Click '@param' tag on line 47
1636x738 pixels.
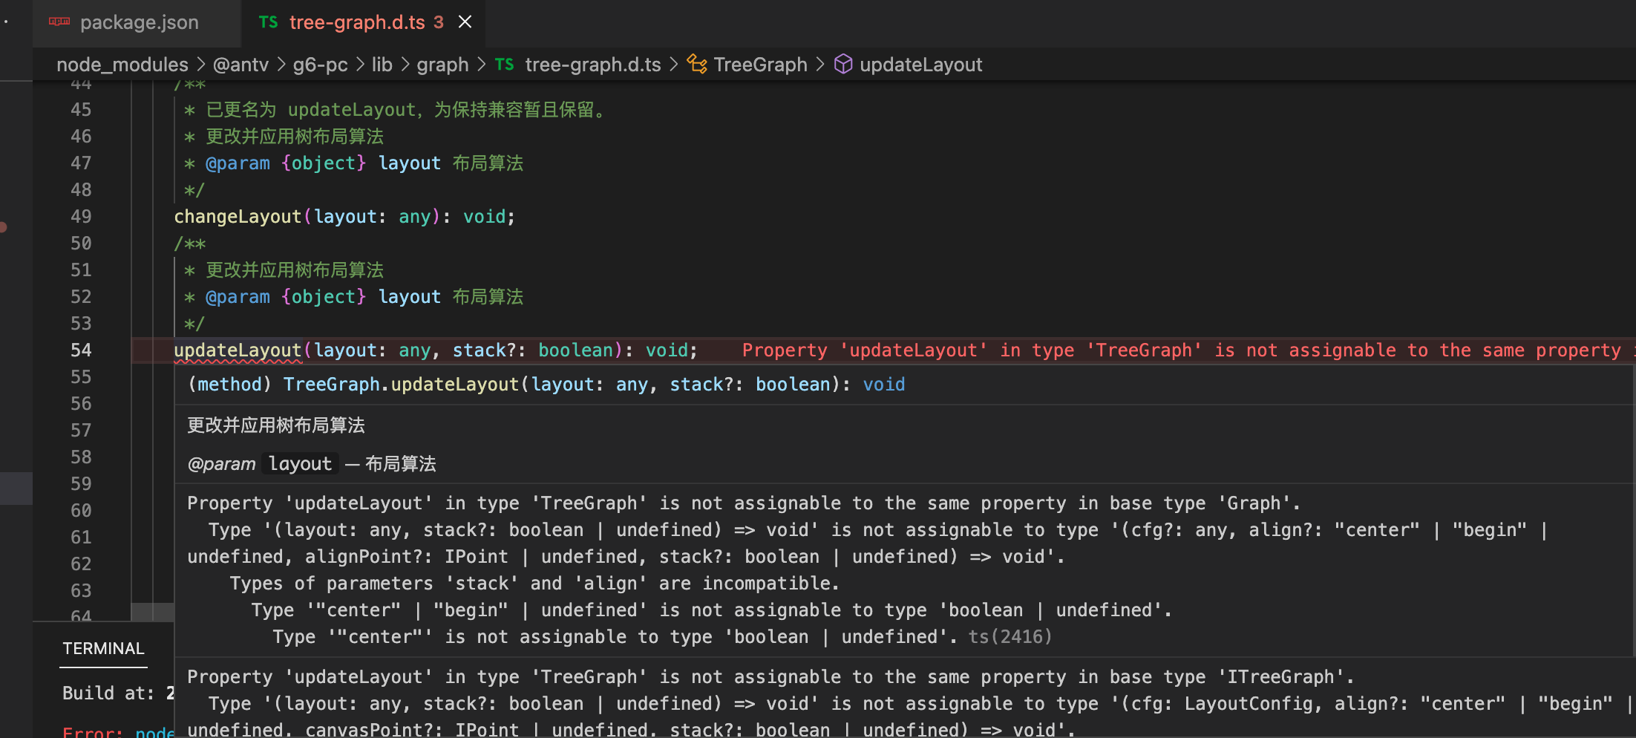pyautogui.click(x=238, y=163)
